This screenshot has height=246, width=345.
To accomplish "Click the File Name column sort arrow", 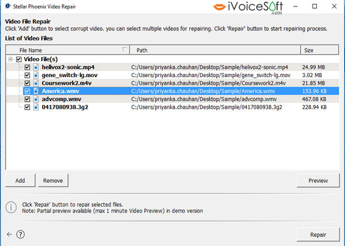I will click(x=125, y=50).
